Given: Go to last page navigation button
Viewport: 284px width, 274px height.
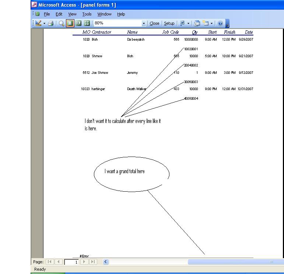Looking at the screenshot, I should click(93, 262).
